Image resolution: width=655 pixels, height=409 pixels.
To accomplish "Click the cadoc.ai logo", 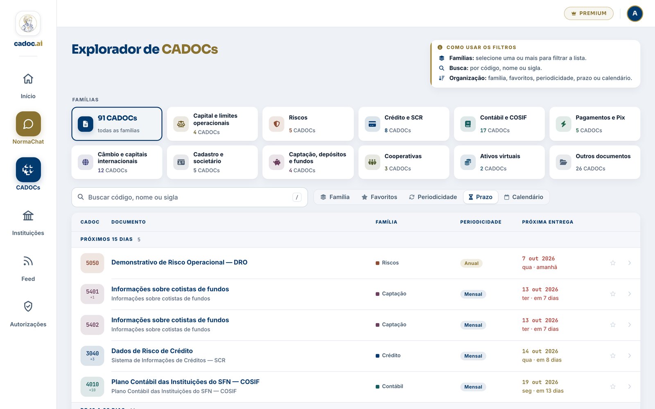I will pyautogui.click(x=28, y=29).
